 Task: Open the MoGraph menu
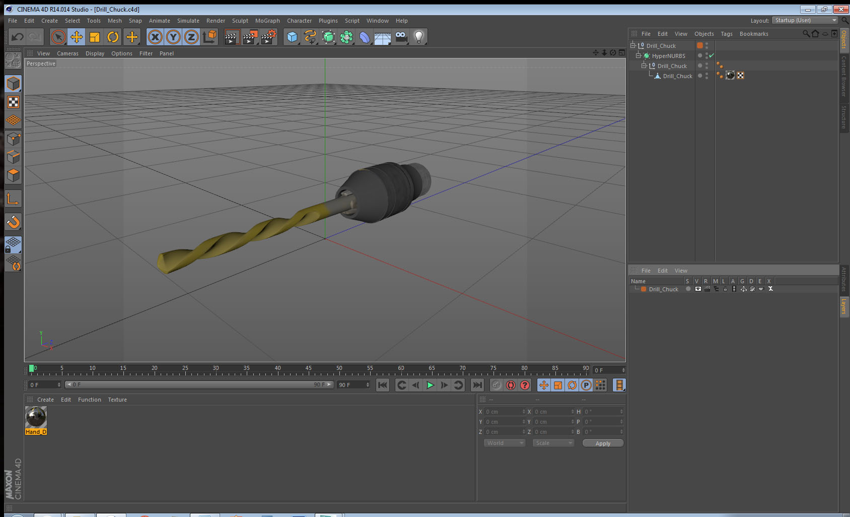(x=267, y=21)
